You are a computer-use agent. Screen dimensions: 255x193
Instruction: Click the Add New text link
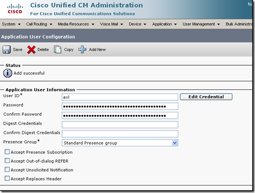[97, 50]
